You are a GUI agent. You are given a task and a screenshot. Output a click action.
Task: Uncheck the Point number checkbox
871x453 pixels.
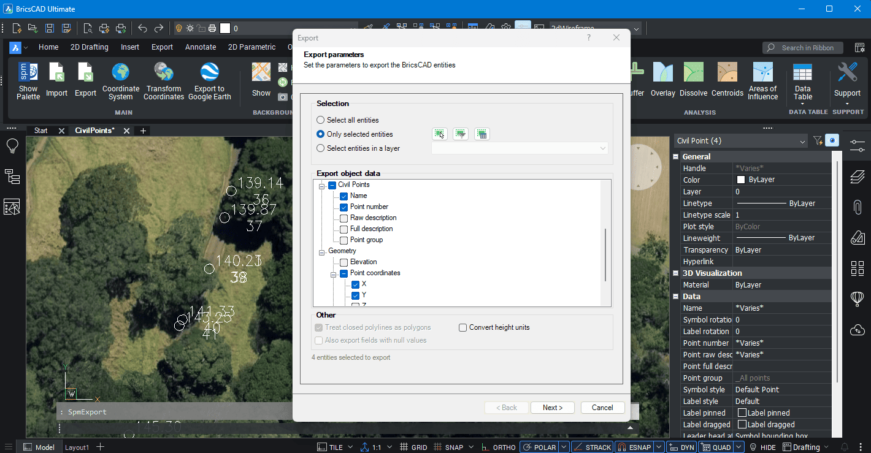pos(344,207)
